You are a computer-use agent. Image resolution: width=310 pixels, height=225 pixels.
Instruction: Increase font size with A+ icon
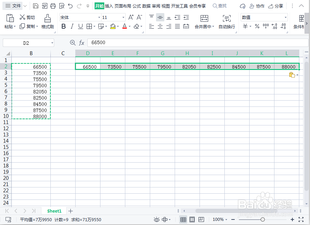tap(130, 17)
